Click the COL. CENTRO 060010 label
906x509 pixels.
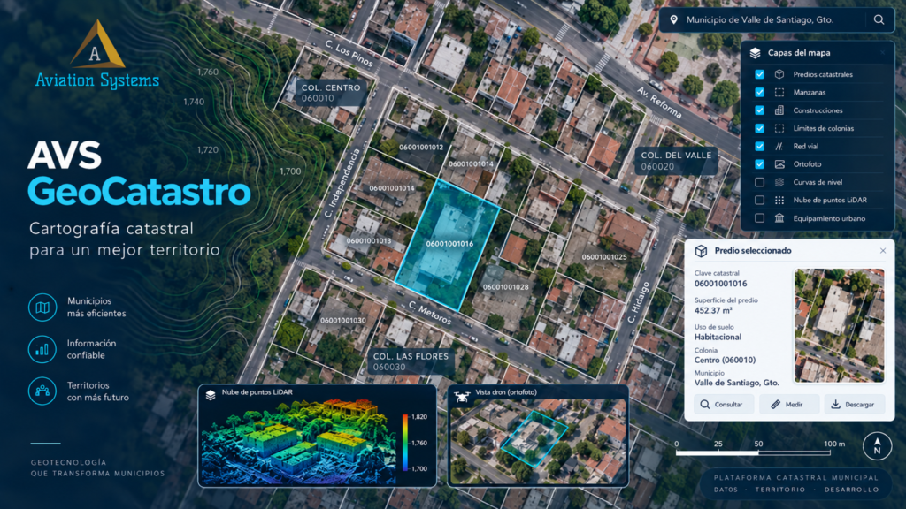coord(331,92)
